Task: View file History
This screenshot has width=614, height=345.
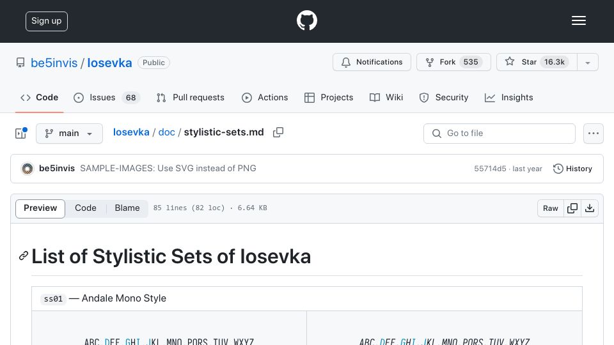Action: [572, 169]
